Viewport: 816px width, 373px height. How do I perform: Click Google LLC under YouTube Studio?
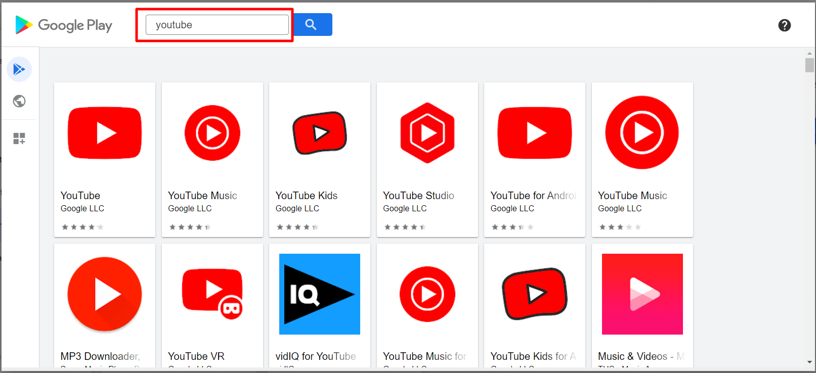pyautogui.click(x=405, y=208)
